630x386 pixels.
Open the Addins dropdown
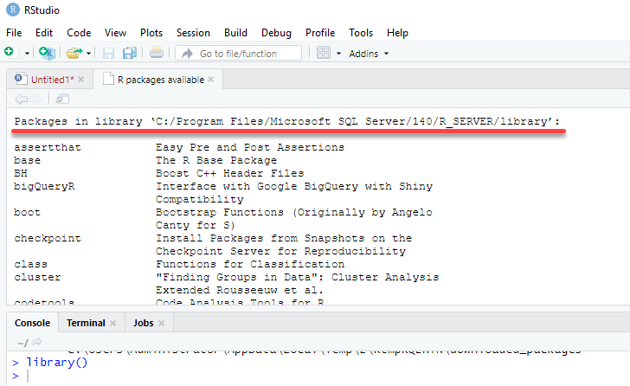tap(369, 54)
